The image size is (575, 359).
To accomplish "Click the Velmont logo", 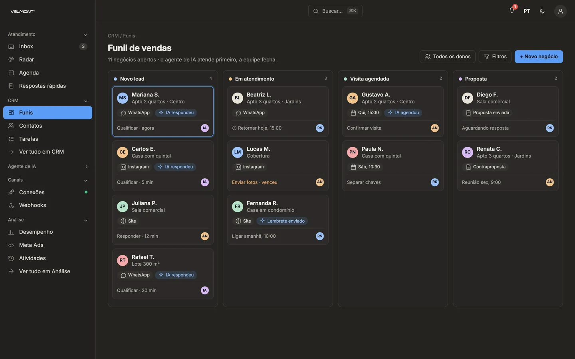I will click(x=23, y=11).
